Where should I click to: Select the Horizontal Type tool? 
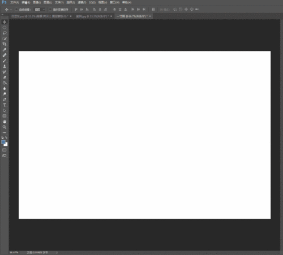click(x=5, y=105)
